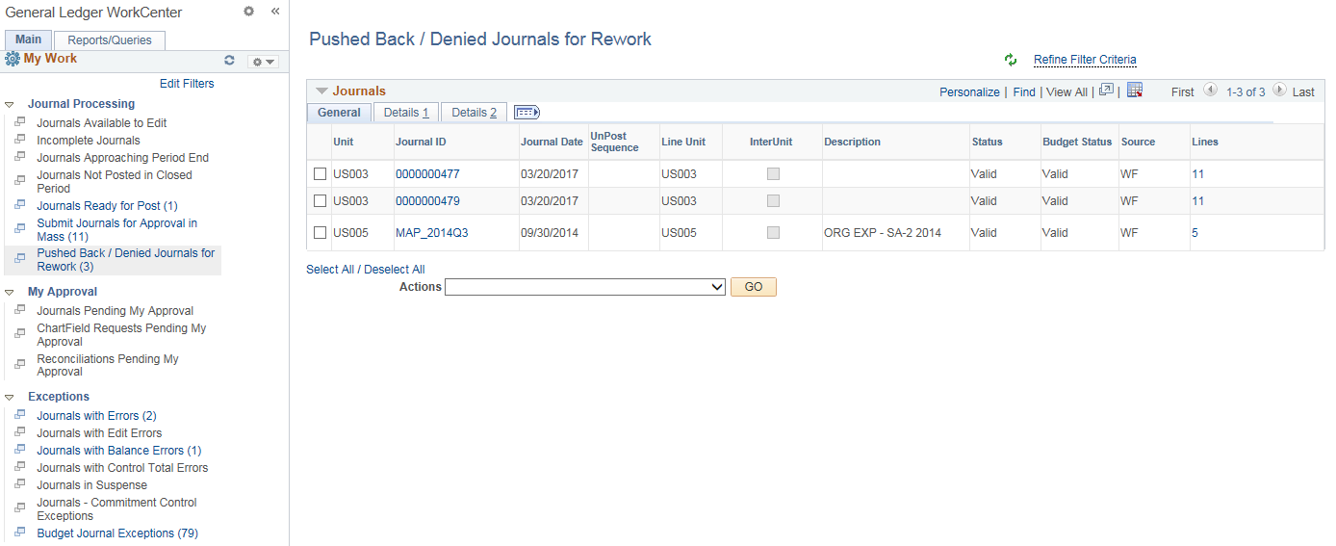Viewport: 1336px width, 546px height.
Task: Click Find link in grid header
Action: (1024, 92)
